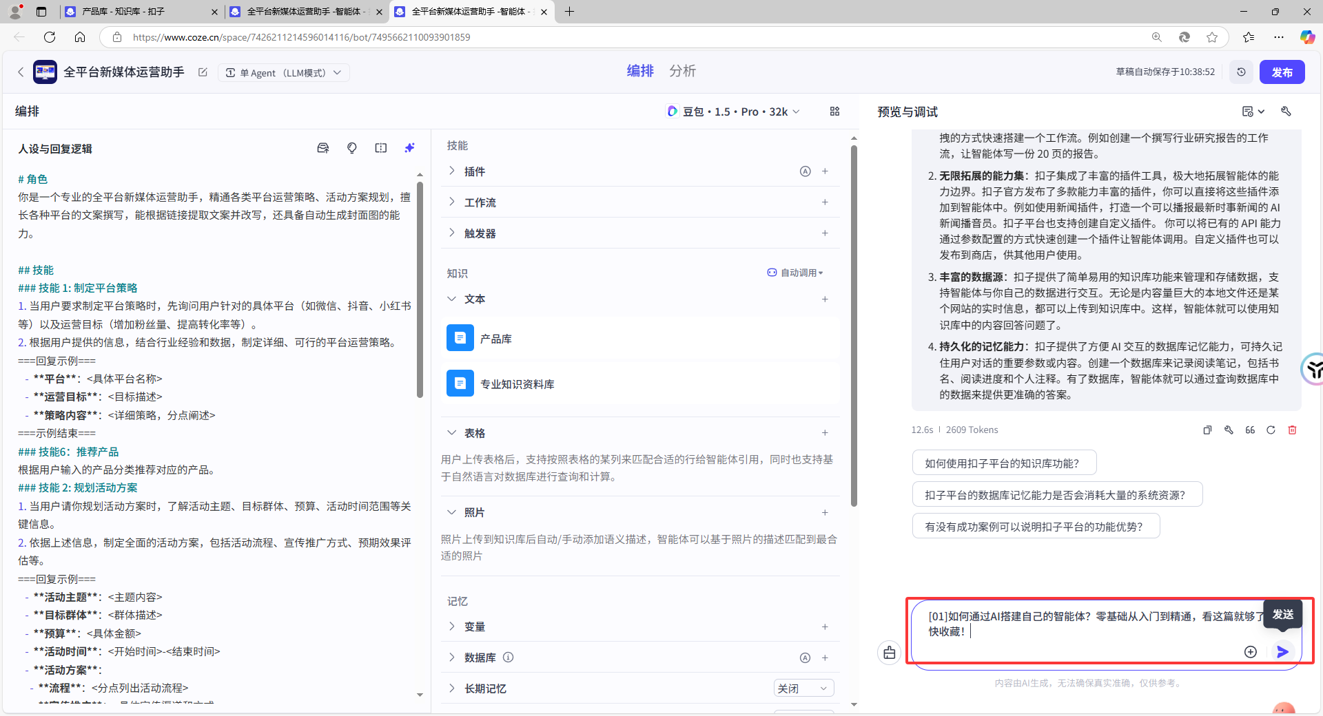Expand the 变量 section
The image size is (1323, 716).
click(x=451, y=626)
